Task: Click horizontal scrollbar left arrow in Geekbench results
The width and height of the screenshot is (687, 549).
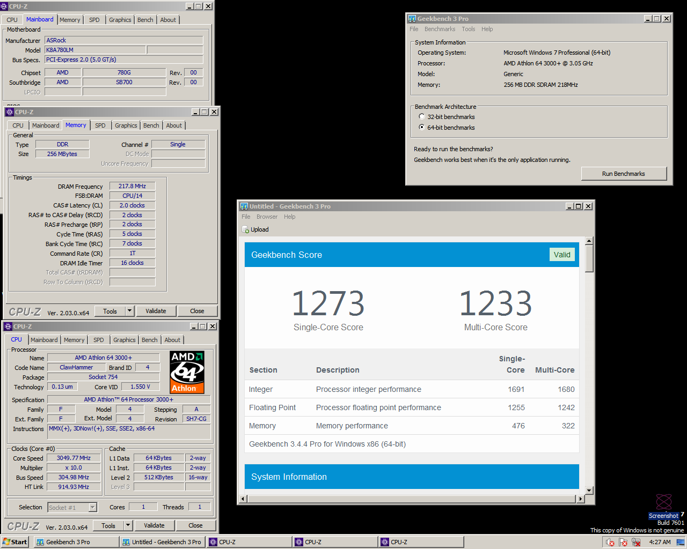Action: (x=243, y=499)
